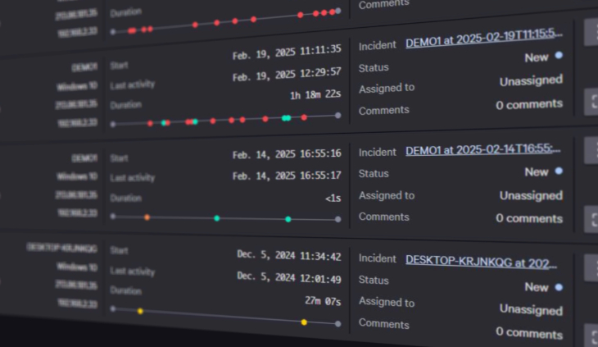Change Unassigned assignee for Feb. 14 incident
This screenshot has width=598, height=347.
530,195
